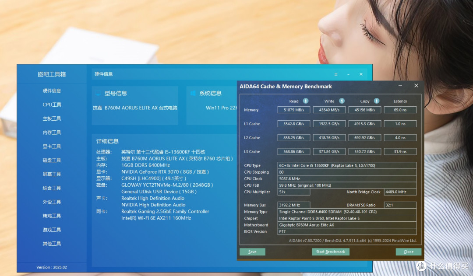Click L1 Cache Read value 3542.8 GB/s
Viewport: 473px width, 276px height.
pyautogui.click(x=294, y=124)
